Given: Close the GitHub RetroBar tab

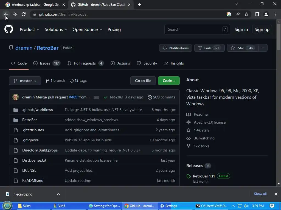Looking at the screenshot, I should point(129,5).
